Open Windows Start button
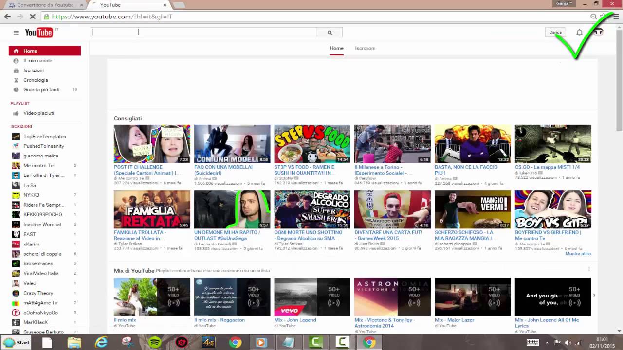Viewport: 623px width, 350px height. [16, 342]
